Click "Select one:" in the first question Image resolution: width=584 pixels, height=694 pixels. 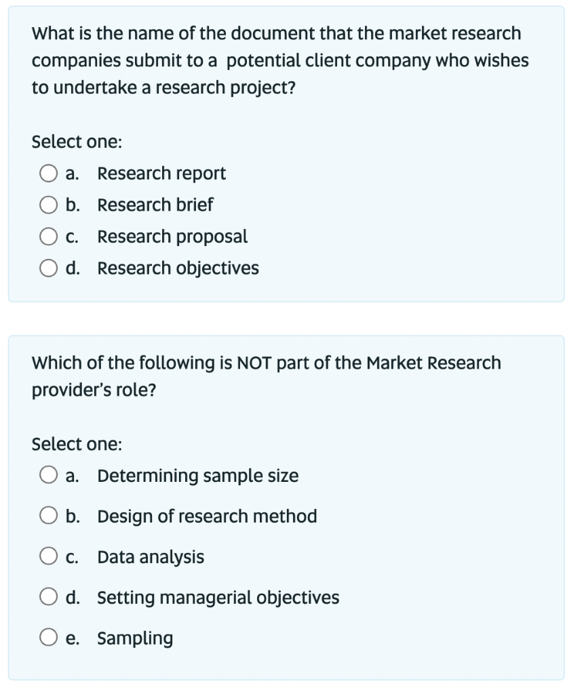[x=65, y=142]
